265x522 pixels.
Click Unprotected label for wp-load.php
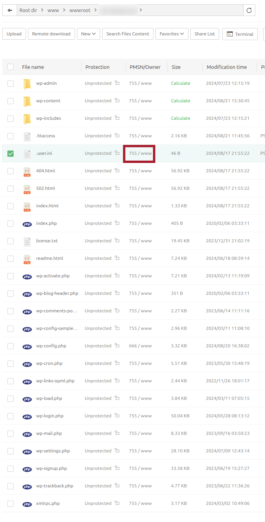click(98, 398)
